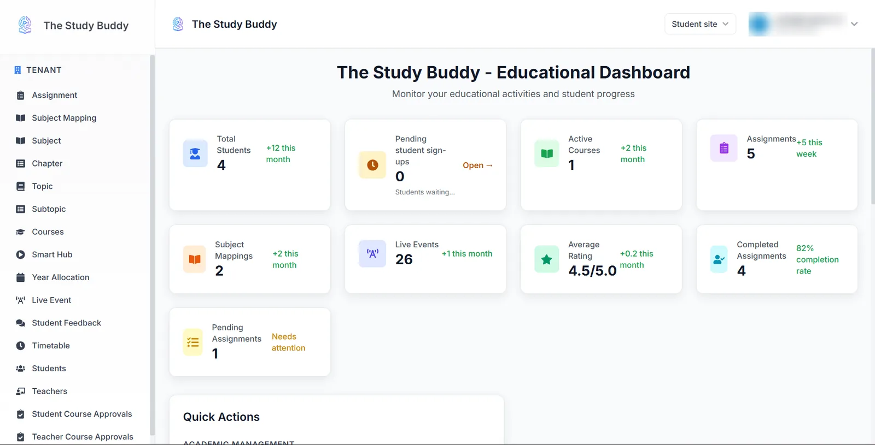The width and height of the screenshot is (875, 445).
Task: Click the Assignments card purple clipboard icon
Action: click(724, 148)
